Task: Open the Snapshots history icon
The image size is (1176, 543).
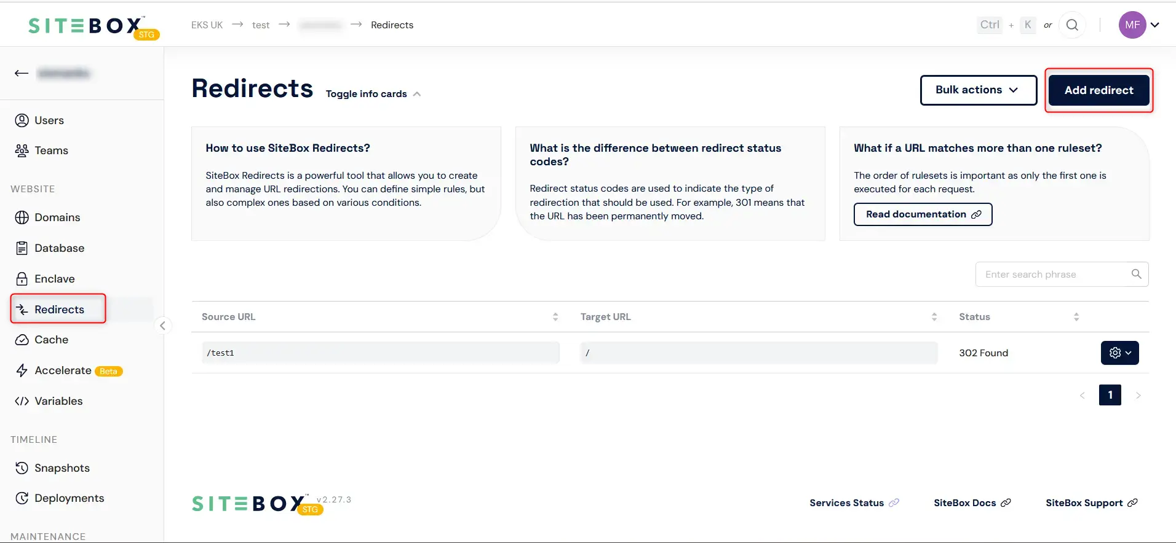Action: [22, 468]
